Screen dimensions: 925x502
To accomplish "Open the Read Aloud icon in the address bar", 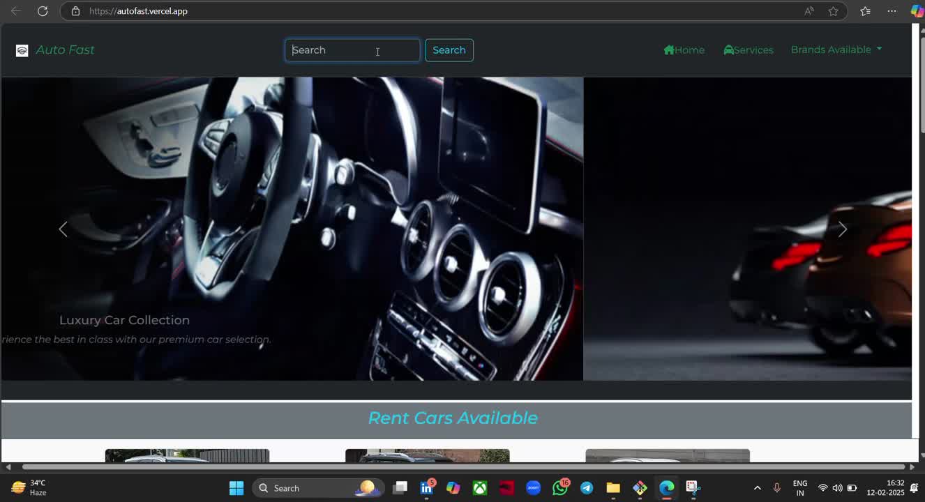I will (x=809, y=11).
